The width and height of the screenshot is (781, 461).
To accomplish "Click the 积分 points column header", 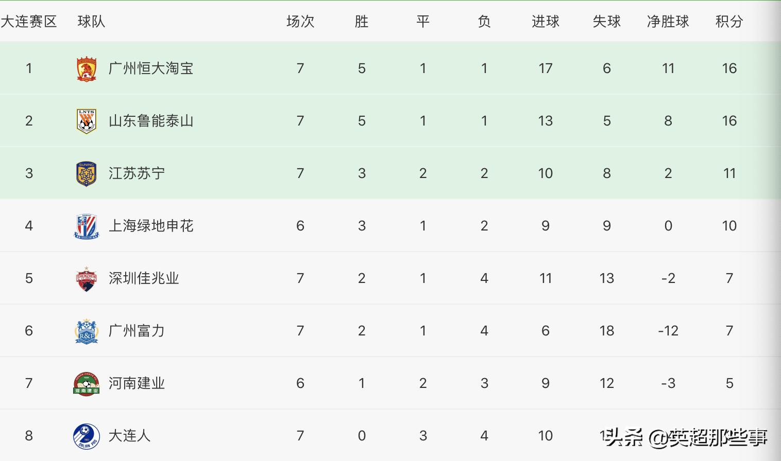I will pos(729,22).
